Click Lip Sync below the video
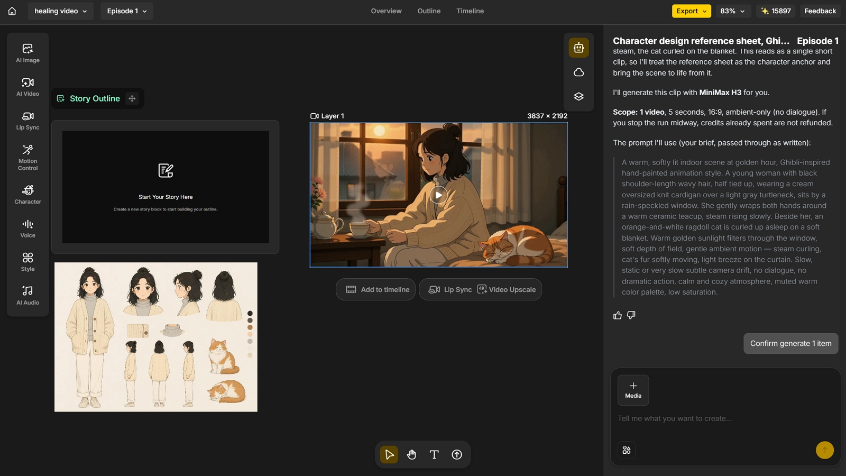 [x=450, y=289]
